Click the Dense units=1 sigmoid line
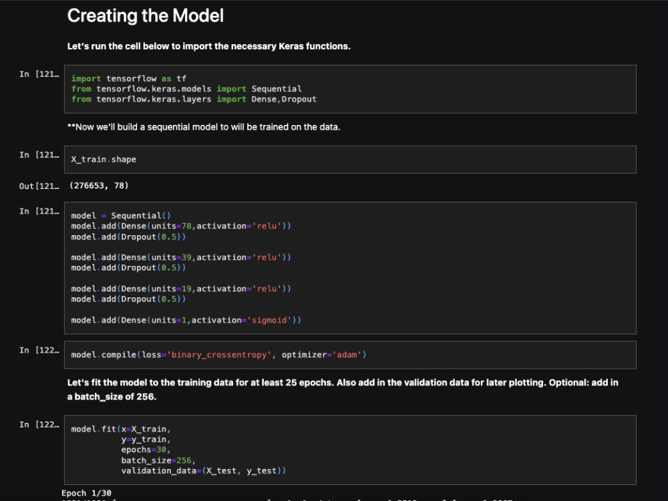This screenshot has height=501, width=668. [186, 320]
